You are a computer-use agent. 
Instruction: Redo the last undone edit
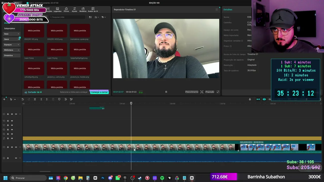click(29, 99)
